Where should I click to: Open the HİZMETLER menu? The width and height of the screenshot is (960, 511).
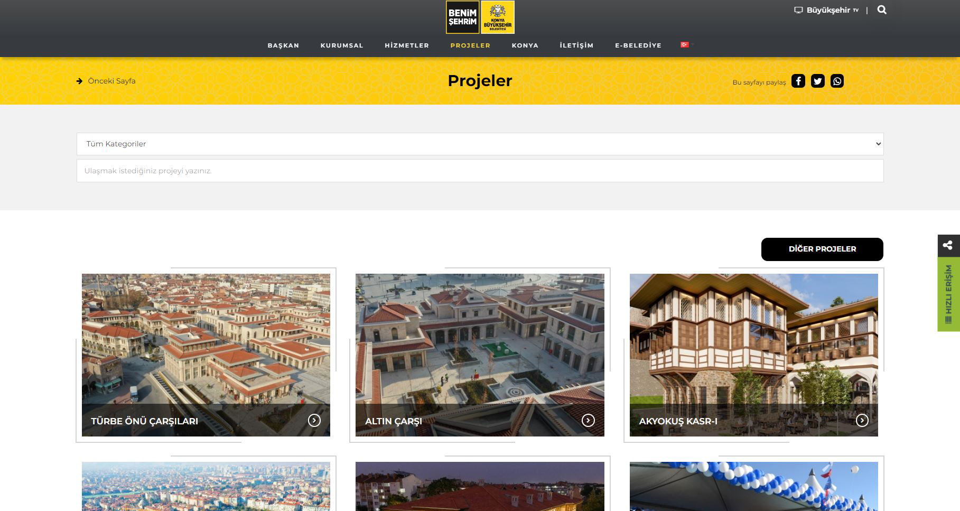click(407, 45)
